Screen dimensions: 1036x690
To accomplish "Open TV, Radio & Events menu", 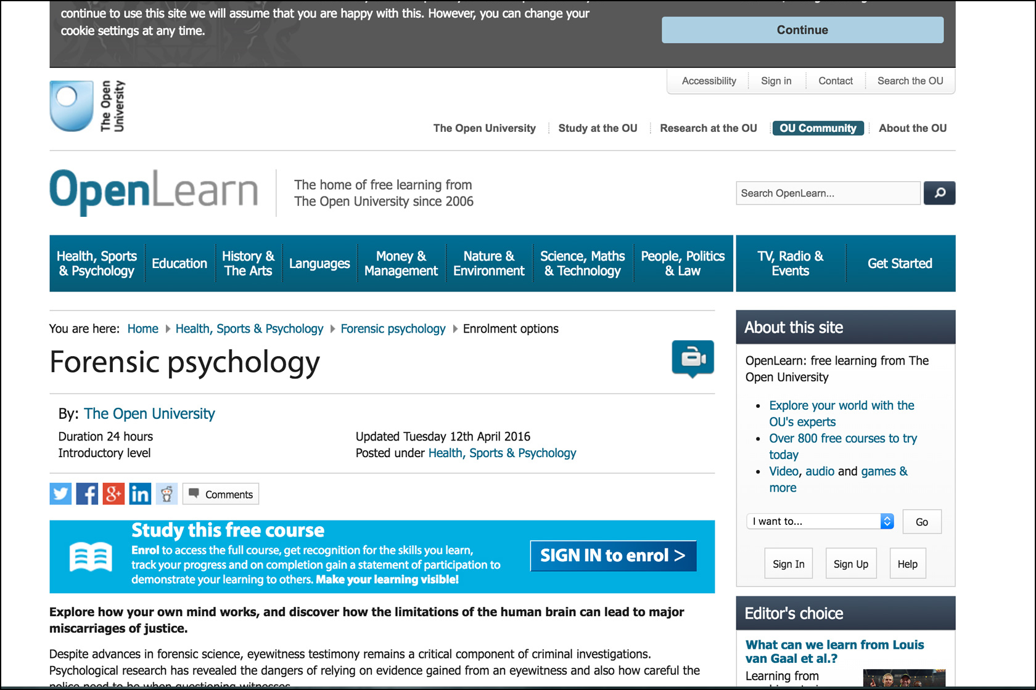I will pos(791,263).
